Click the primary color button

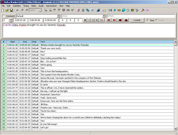pyautogui.click(x=108, y=20)
